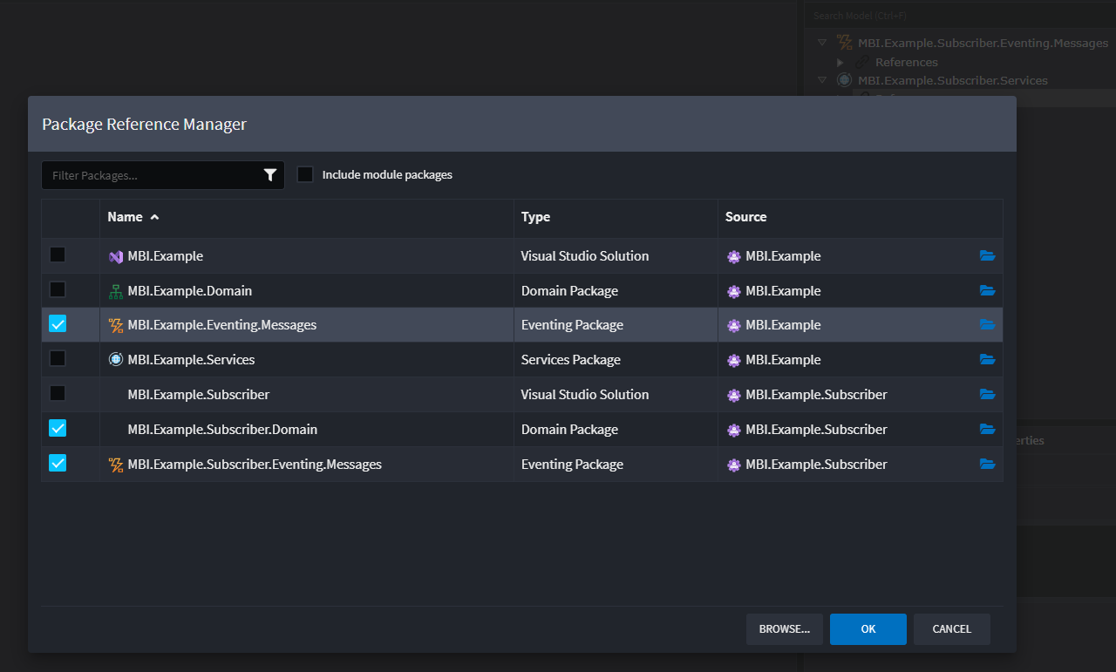Viewport: 1116px width, 672px height.
Task: Click source application icon in MBI.Example row
Action: pyautogui.click(x=734, y=256)
